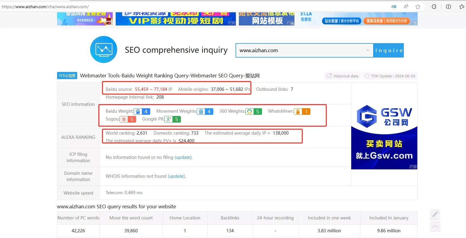The height and width of the screenshot is (238, 466).
Task: Click the scroll-to-top arrow icon
Action: pos(435,226)
